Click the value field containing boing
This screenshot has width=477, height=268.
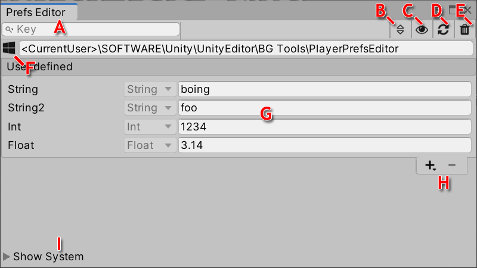pos(325,89)
